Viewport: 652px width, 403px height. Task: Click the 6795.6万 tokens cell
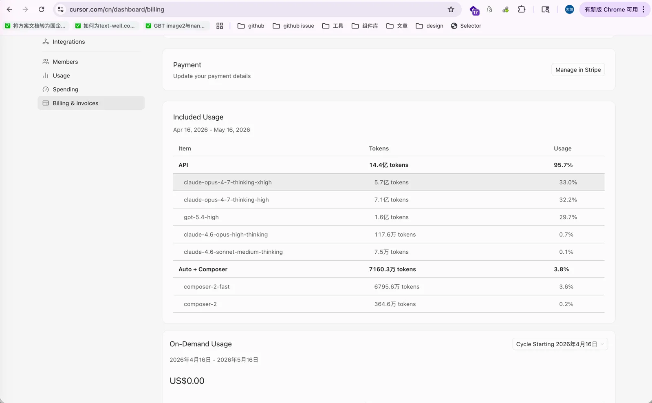pyautogui.click(x=397, y=287)
